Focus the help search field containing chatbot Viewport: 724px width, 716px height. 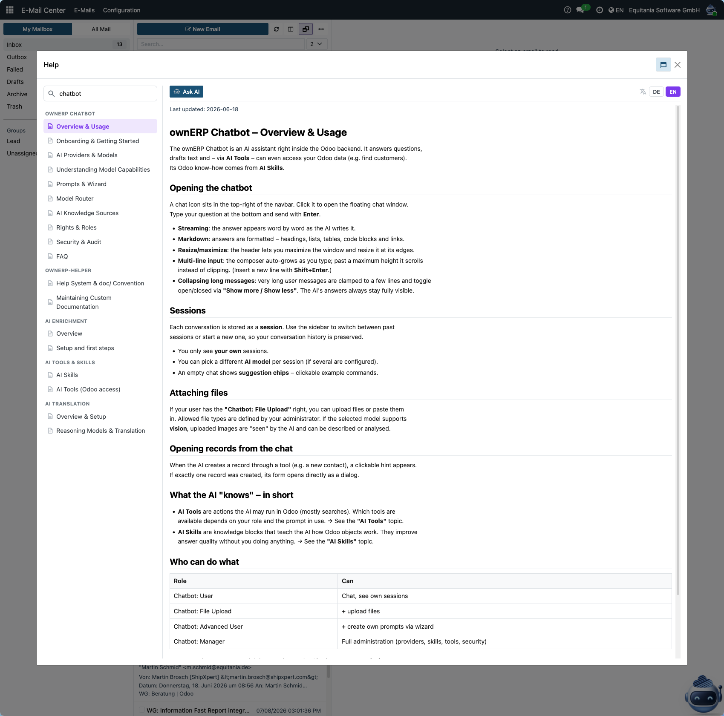(100, 94)
